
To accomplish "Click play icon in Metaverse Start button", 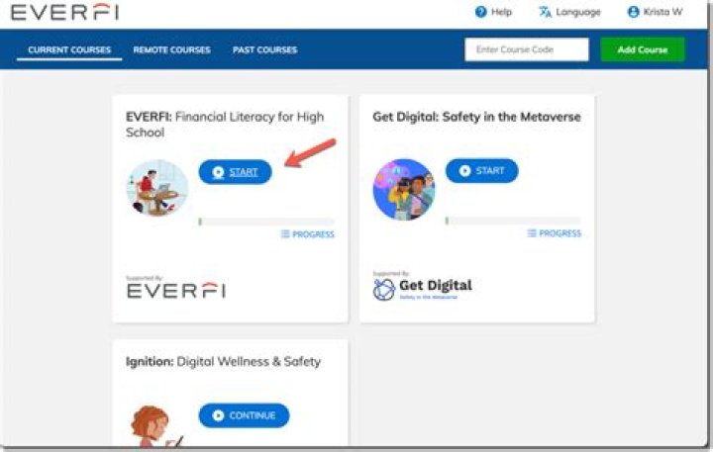I will [x=464, y=171].
